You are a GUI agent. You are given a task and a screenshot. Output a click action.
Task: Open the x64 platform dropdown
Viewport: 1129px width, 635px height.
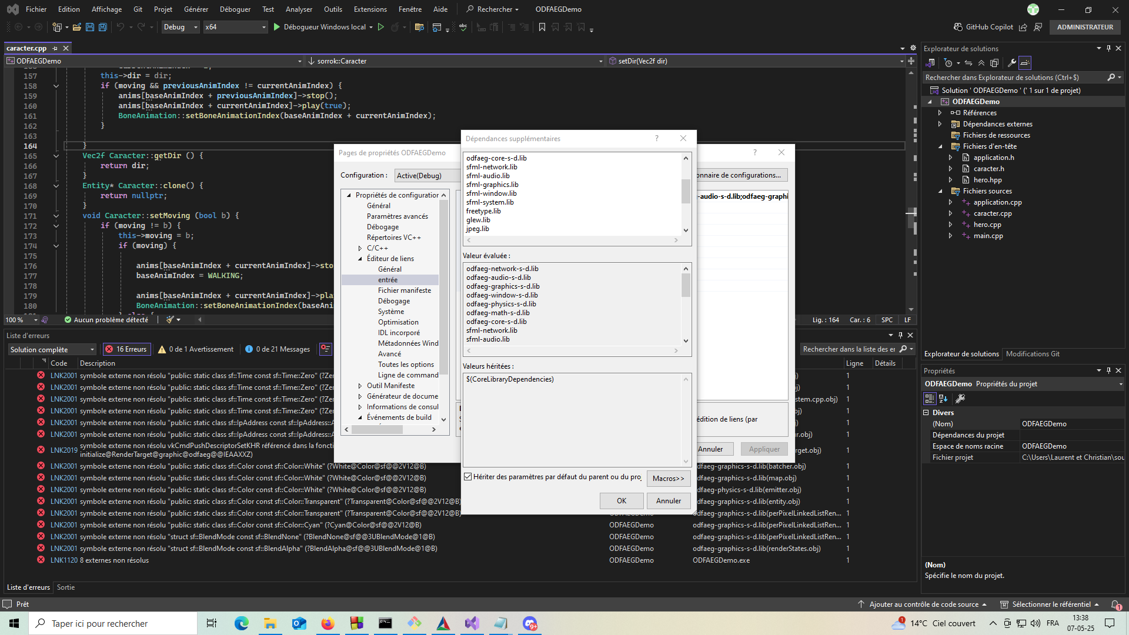click(x=235, y=27)
